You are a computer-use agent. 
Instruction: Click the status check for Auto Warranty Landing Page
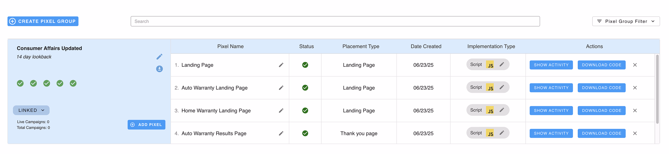click(x=305, y=88)
